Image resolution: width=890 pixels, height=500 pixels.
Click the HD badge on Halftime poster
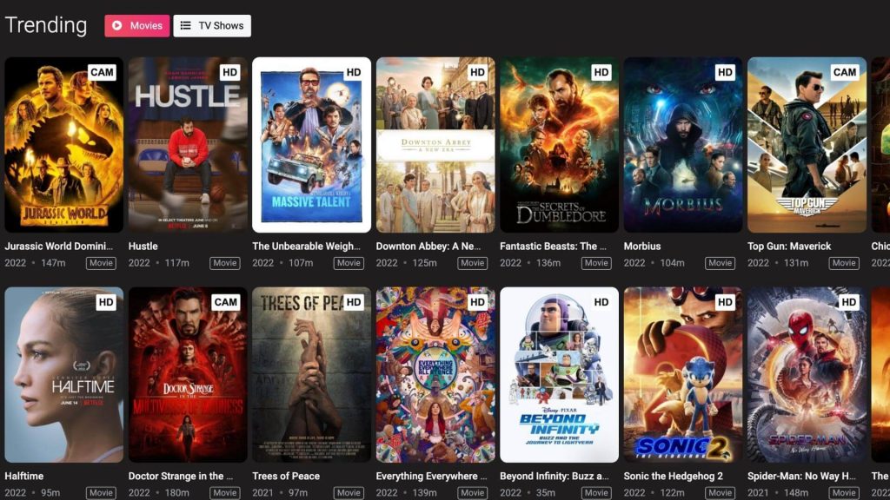click(106, 302)
